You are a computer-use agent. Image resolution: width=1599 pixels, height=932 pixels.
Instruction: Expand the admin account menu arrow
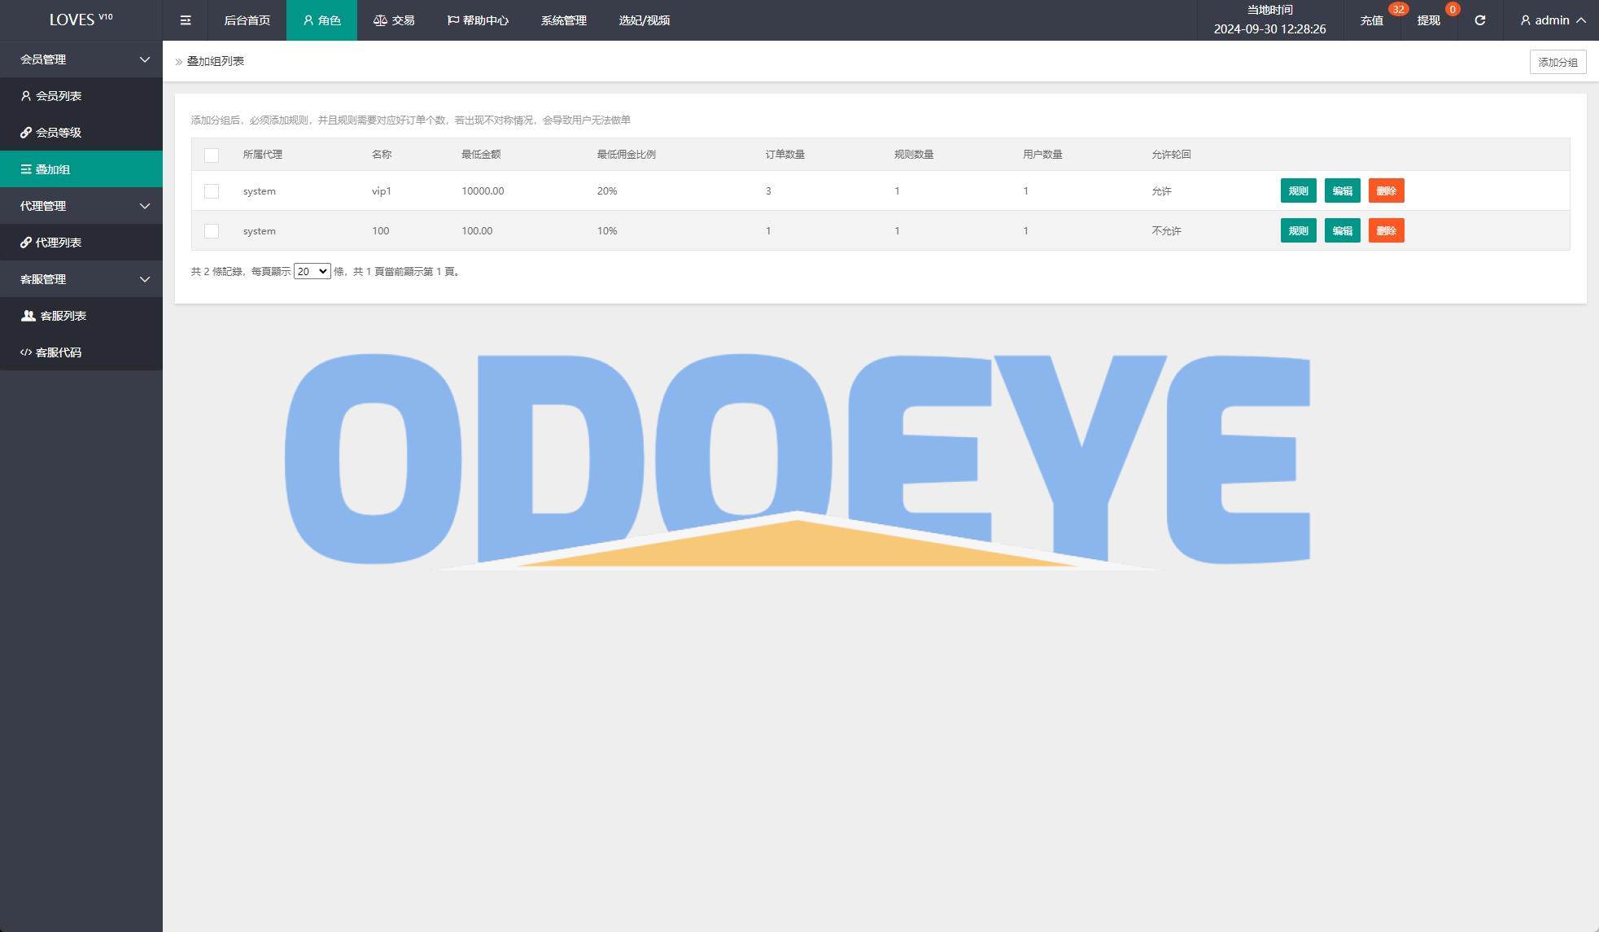click(1581, 20)
